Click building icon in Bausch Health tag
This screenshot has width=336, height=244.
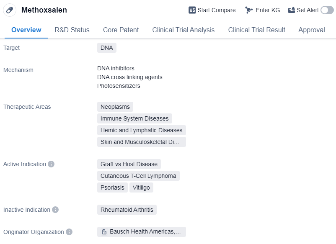[x=104, y=232]
